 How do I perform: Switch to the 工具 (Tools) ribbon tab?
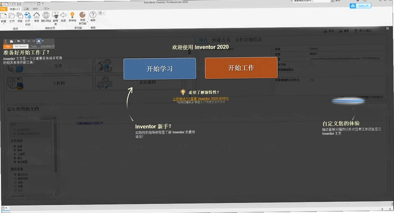[27, 9]
